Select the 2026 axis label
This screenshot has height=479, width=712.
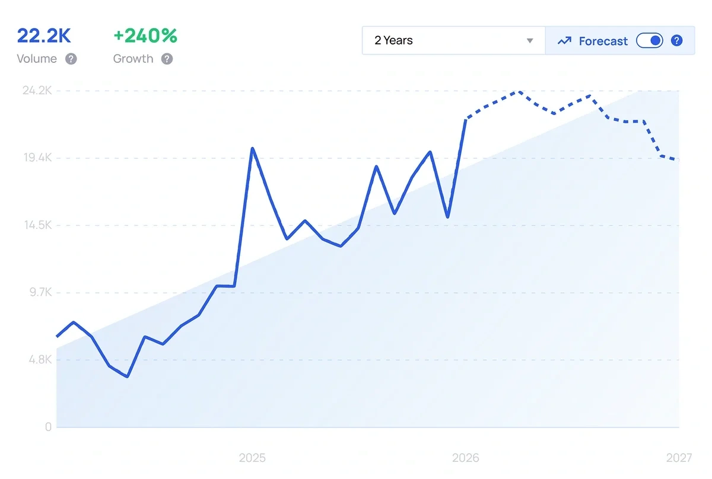tap(466, 458)
